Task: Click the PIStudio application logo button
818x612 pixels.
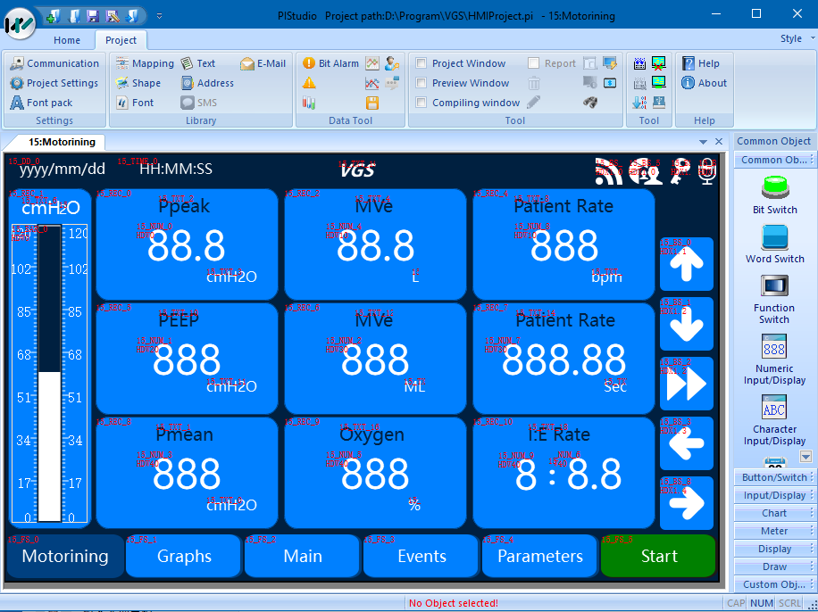Action: [20, 23]
